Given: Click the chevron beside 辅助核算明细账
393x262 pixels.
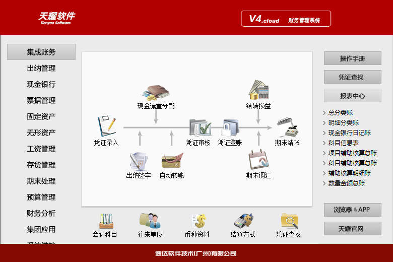Looking at the screenshot, I should pyautogui.click(x=324, y=173).
